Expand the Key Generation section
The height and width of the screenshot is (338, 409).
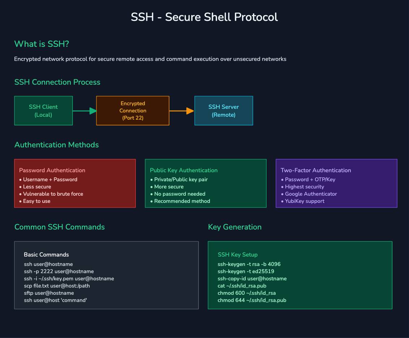point(234,227)
